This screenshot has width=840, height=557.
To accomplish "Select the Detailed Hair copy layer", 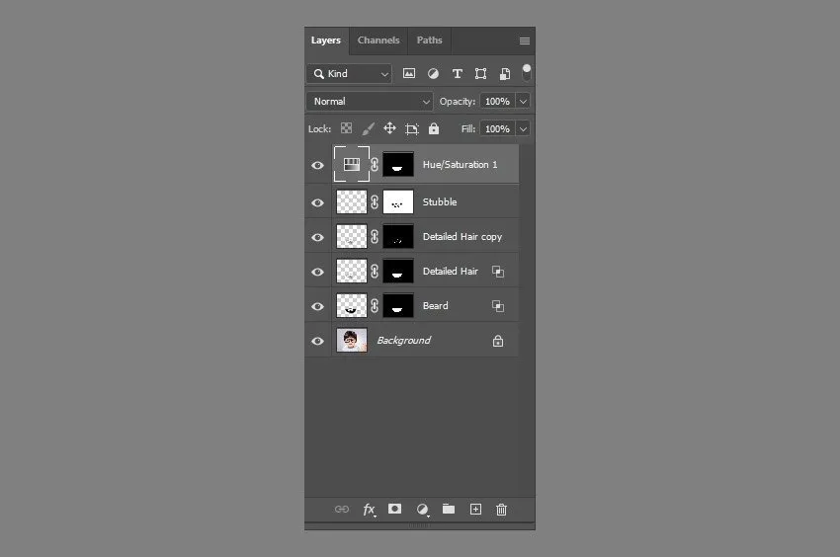I will click(x=462, y=237).
